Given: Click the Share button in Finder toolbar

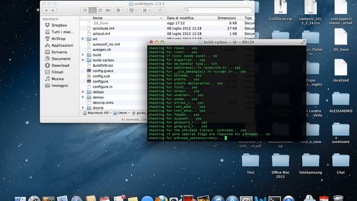Looking at the screenshot, I should (x=160, y=10).
